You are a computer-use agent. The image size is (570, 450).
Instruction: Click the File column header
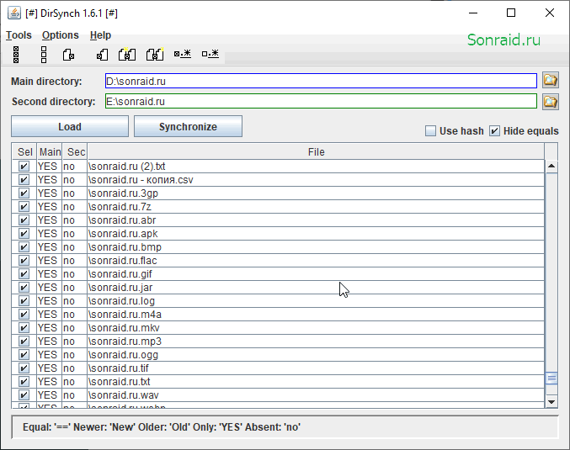(x=316, y=151)
